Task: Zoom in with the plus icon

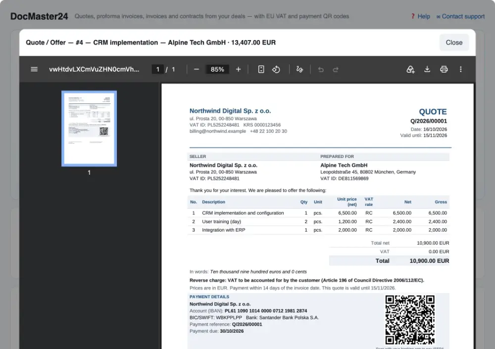Action: tap(239, 69)
